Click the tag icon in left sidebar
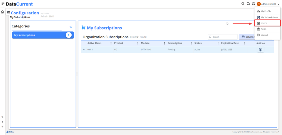282x135 pixels. [x=2, y=117]
